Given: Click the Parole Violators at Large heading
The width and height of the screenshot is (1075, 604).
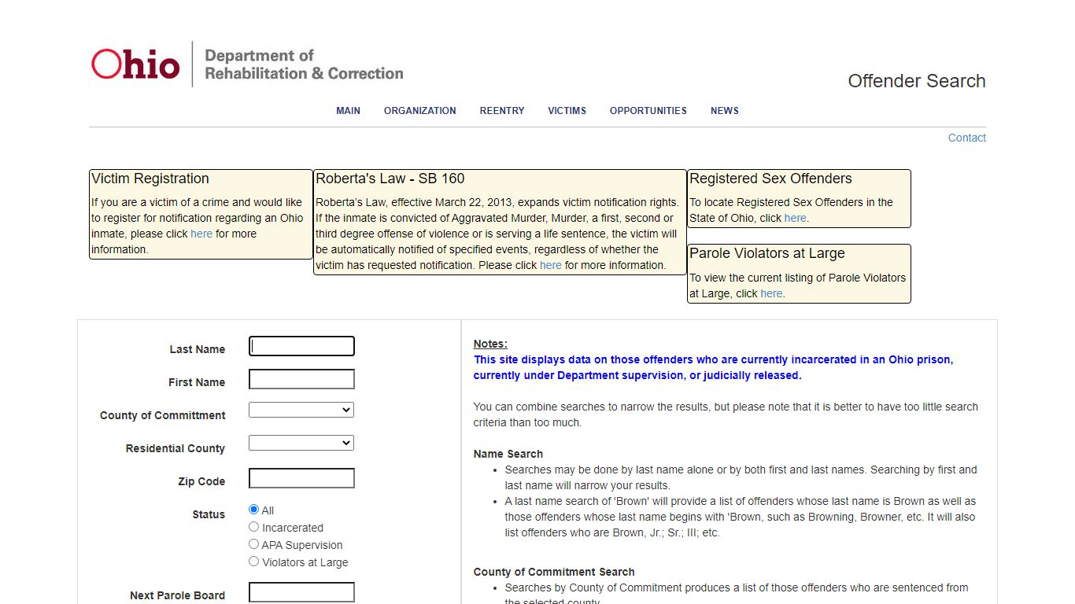Looking at the screenshot, I should [x=767, y=253].
